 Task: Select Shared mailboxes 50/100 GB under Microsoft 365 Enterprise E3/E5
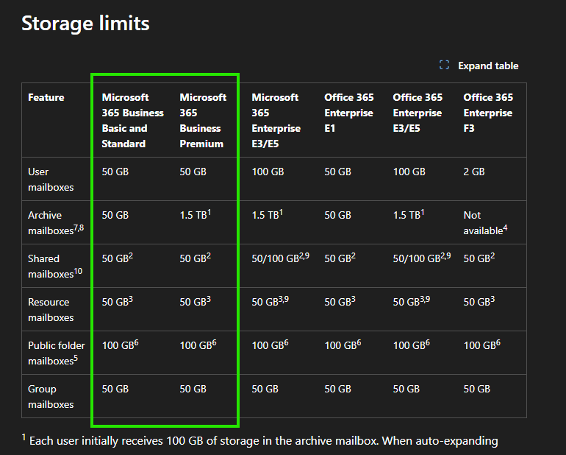tap(281, 258)
